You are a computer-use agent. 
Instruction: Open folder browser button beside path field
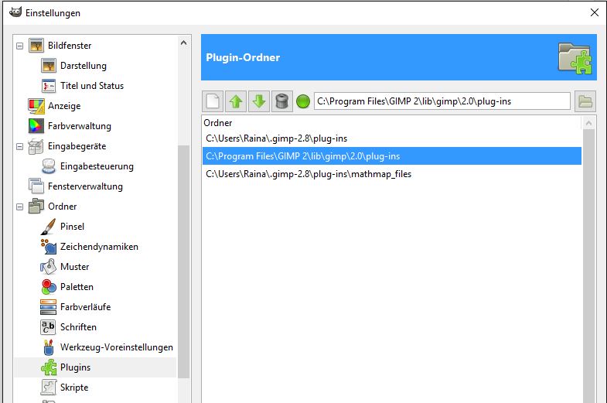pos(585,101)
